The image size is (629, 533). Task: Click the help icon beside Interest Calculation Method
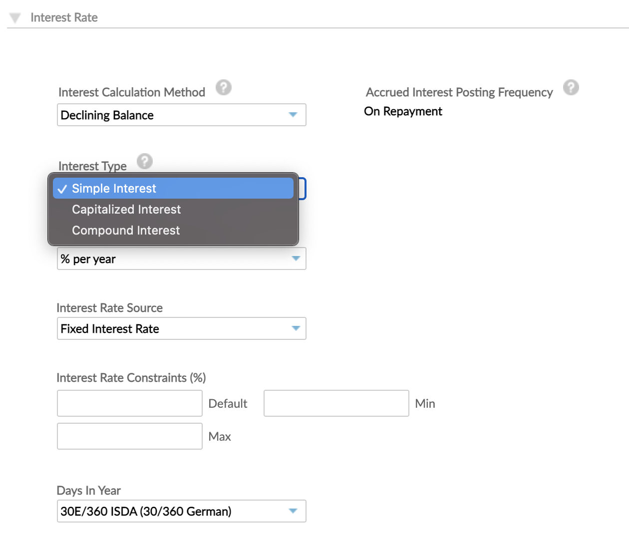pyautogui.click(x=224, y=87)
